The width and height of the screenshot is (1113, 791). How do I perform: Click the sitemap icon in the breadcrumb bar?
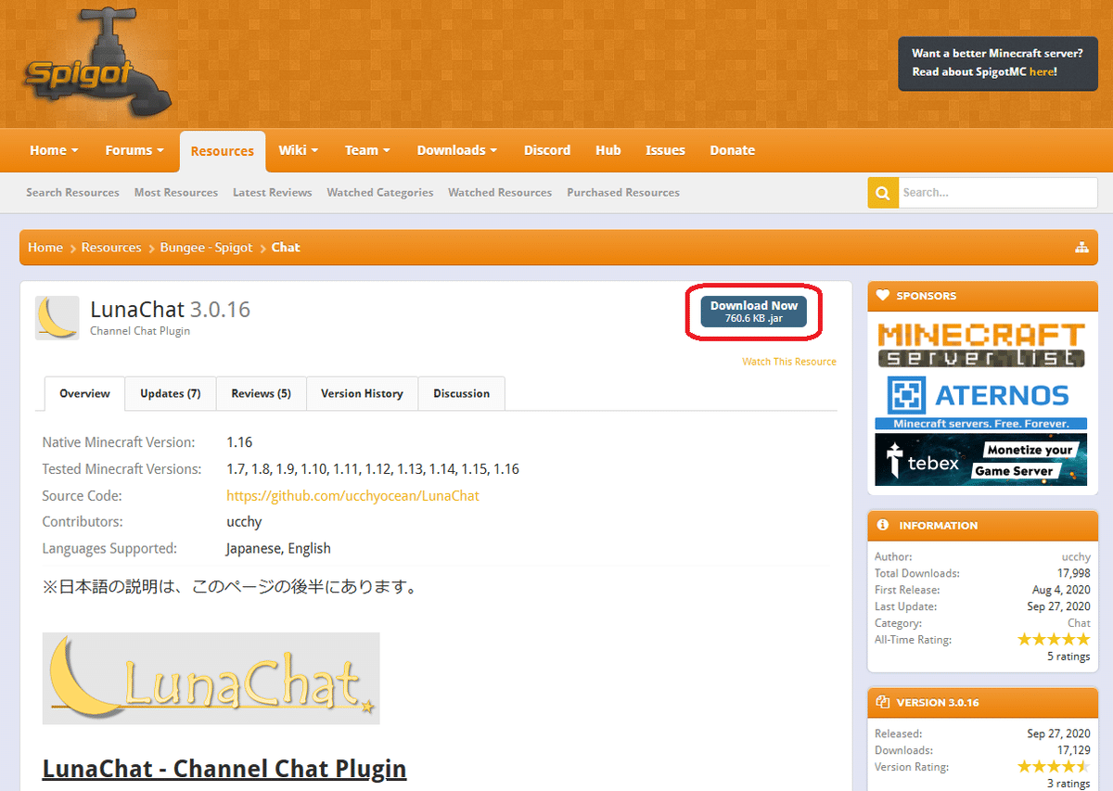(x=1082, y=247)
